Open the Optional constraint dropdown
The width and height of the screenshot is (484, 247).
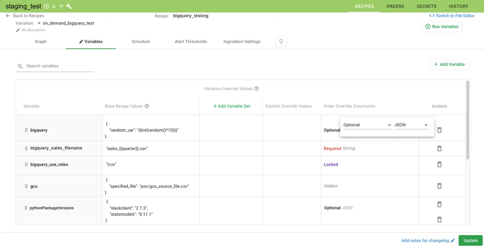[x=367, y=125]
